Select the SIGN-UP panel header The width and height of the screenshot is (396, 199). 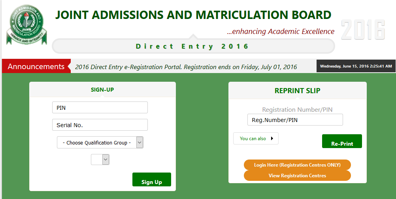coord(102,90)
